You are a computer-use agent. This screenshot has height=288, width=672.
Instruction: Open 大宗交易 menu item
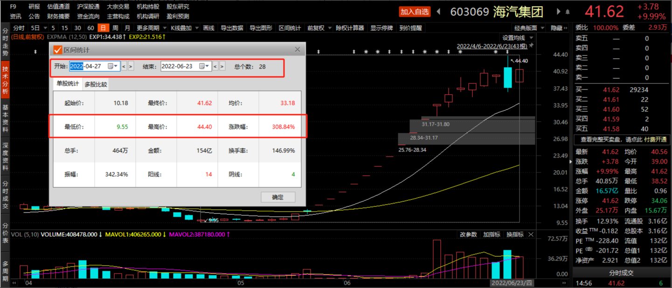[118, 7]
